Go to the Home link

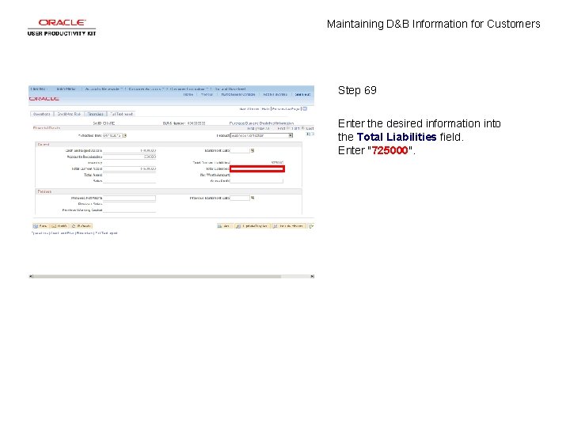pos(188,94)
